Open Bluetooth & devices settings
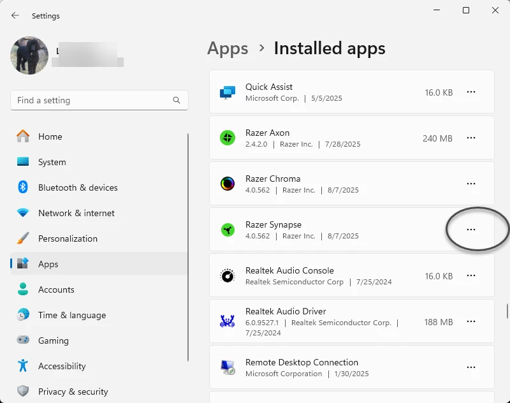Image resolution: width=510 pixels, height=403 pixels. (x=99, y=187)
